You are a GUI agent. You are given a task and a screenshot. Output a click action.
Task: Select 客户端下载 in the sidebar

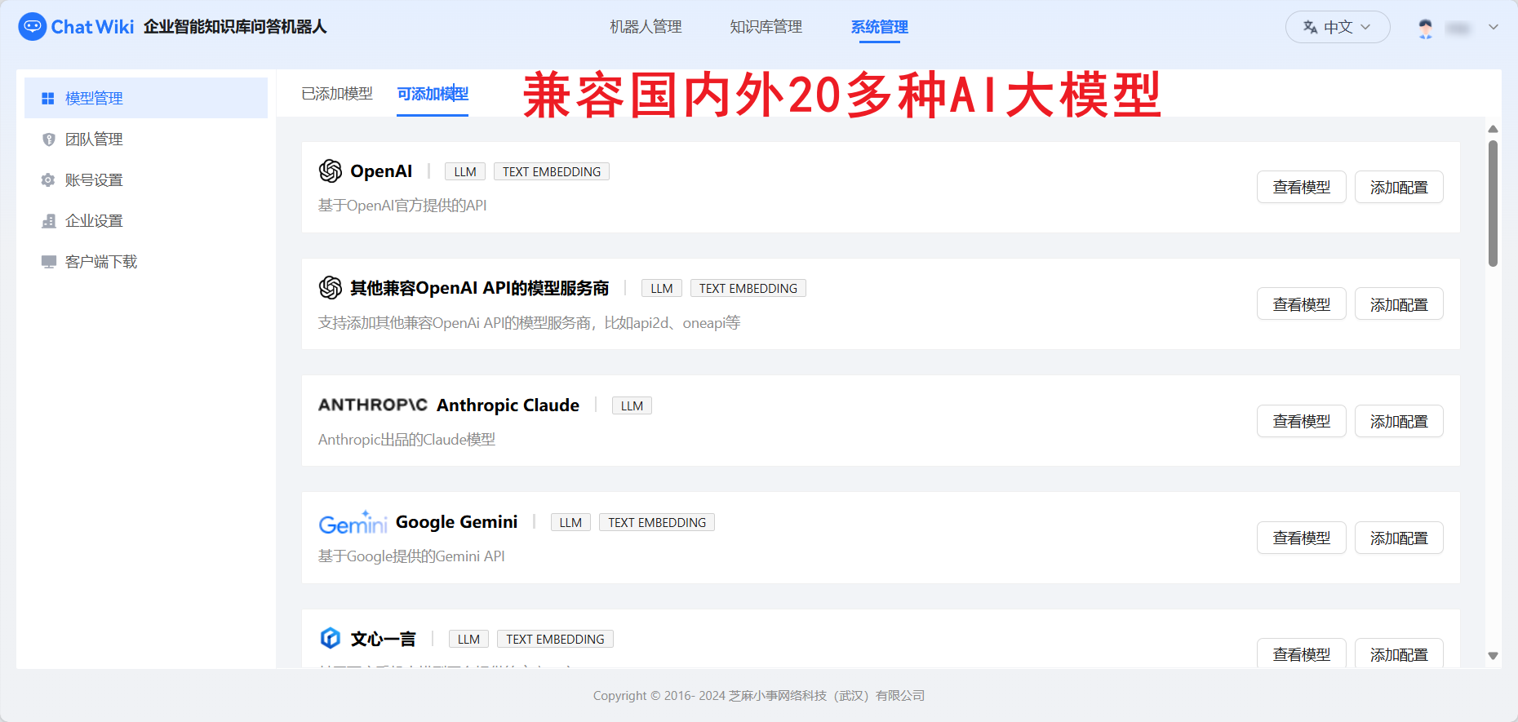pyautogui.click(x=146, y=261)
